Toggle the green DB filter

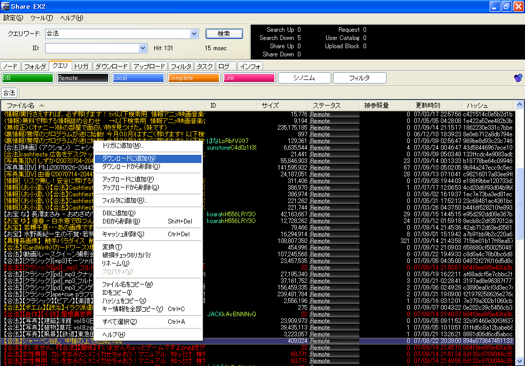tap(28, 78)
